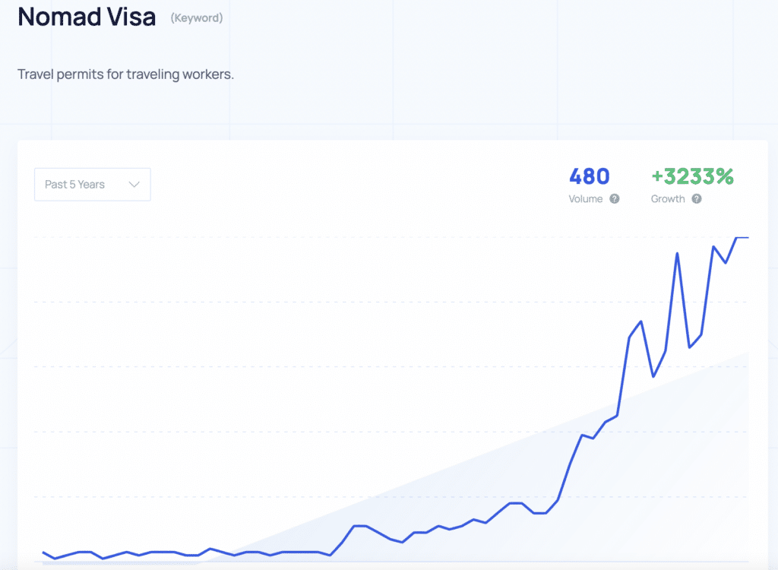Click the last dip before the final rise
This screenshot has width=778, height=570.
tap(726, 263)
